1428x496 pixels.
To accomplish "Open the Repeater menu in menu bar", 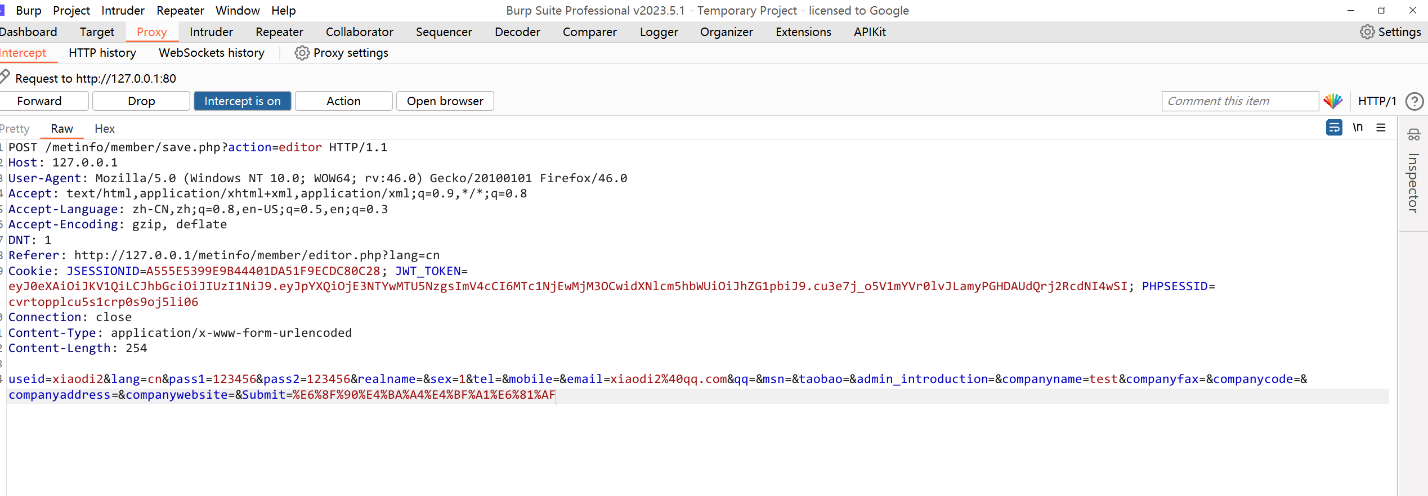I will pos(180,11).
